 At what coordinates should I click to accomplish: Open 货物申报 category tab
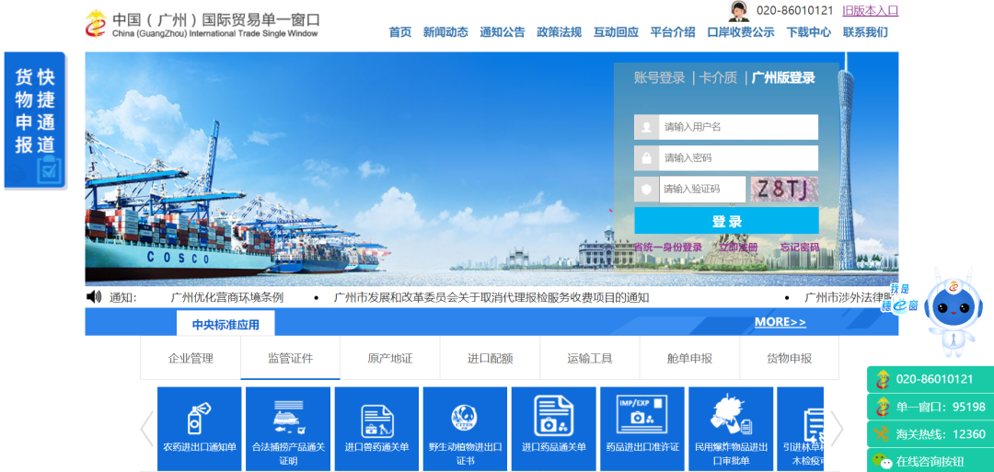pos(790,358)
